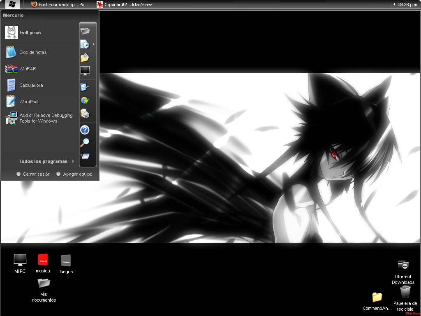
Task: Click Apagar equipo
Action: 74,174
